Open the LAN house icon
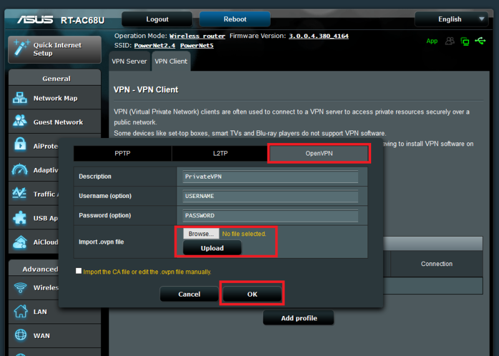 tap(21, 311)
